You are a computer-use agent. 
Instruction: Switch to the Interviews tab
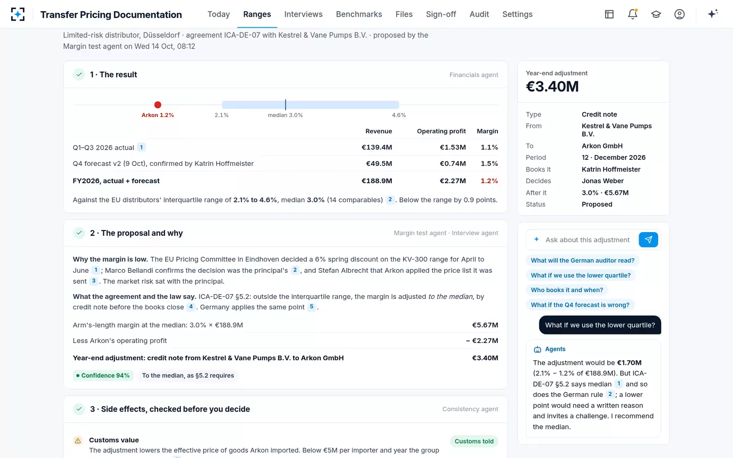click(x=303, y=14)
